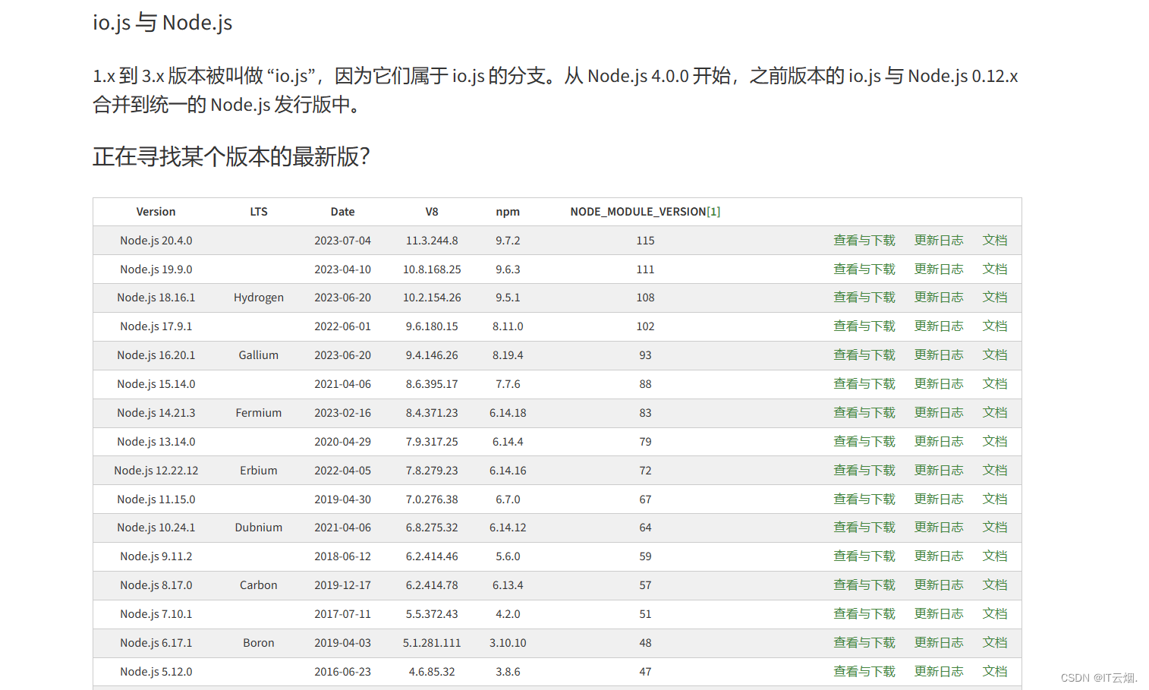Open 查看与下载 link for Node.js 5.12.0
Screen dimensions: 1149x690
[x=864, y=672]
